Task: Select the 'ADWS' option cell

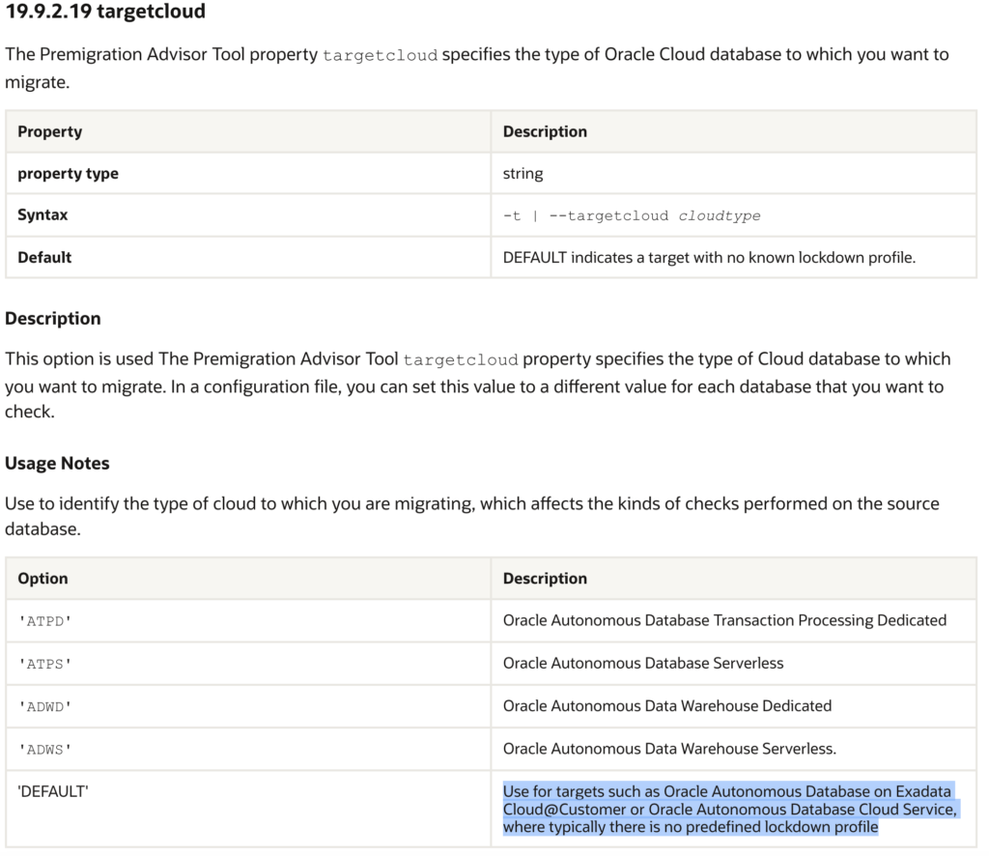Action: 44,749
